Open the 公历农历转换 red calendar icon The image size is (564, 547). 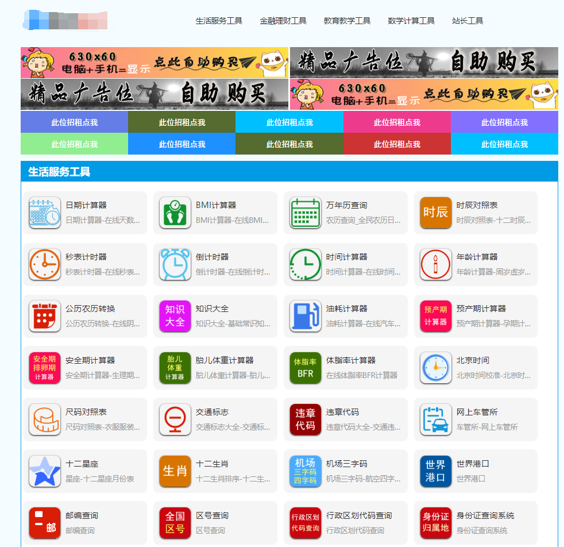coord(45,316)
